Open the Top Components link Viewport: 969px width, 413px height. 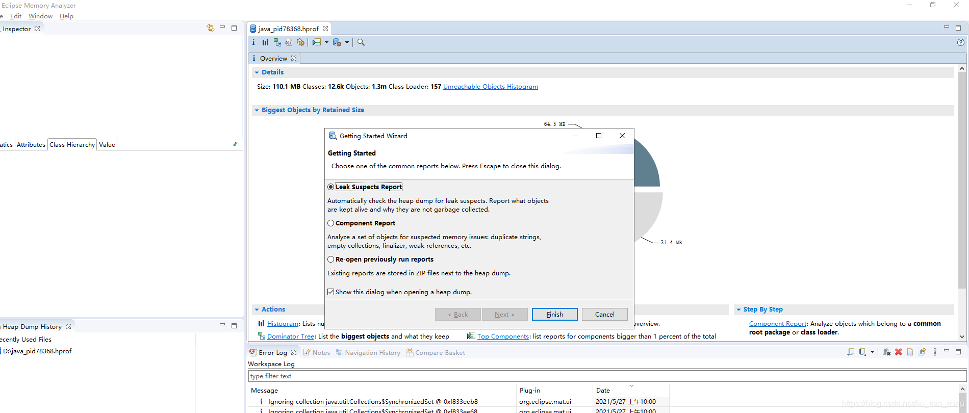click(503, 336)
